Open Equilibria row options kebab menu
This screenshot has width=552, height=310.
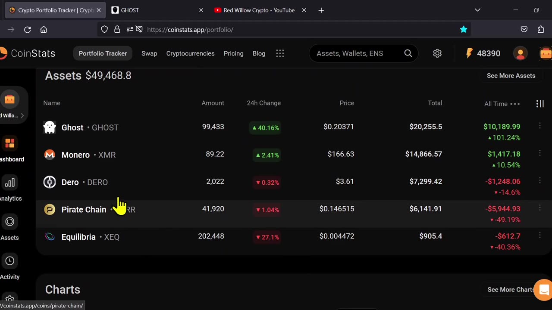(x=539, y=235)
